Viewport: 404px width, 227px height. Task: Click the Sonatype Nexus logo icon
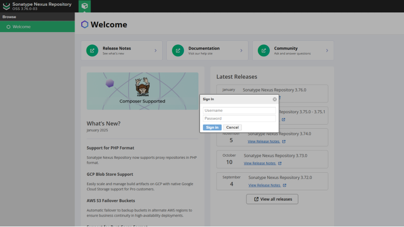[6, 6]
